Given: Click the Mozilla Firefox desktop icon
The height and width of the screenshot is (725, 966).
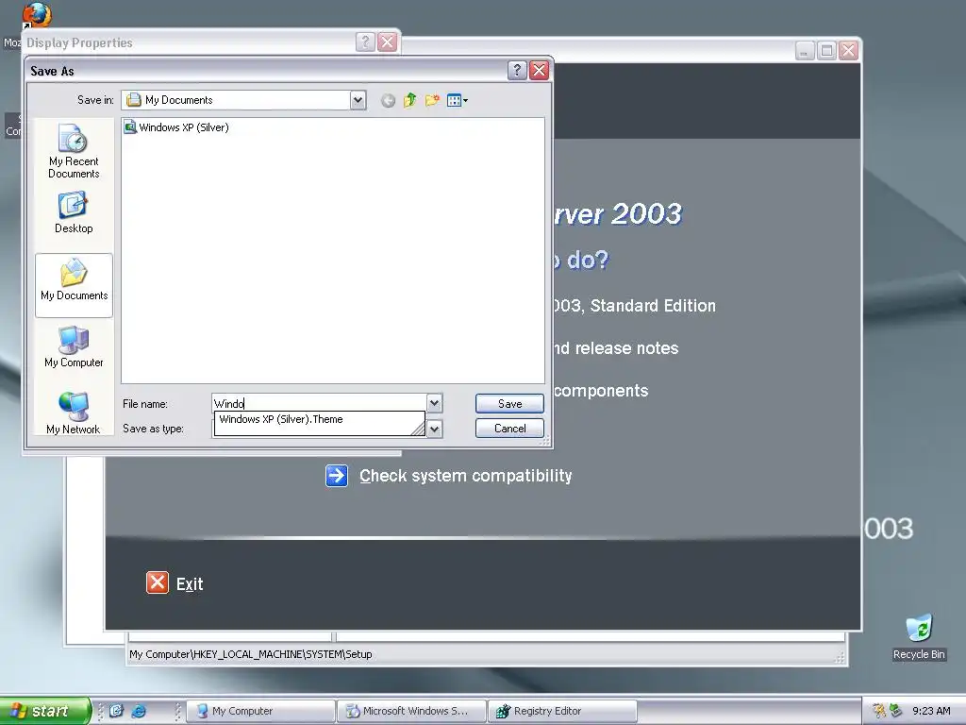Looking at the screenshot, I should (37, 15).
